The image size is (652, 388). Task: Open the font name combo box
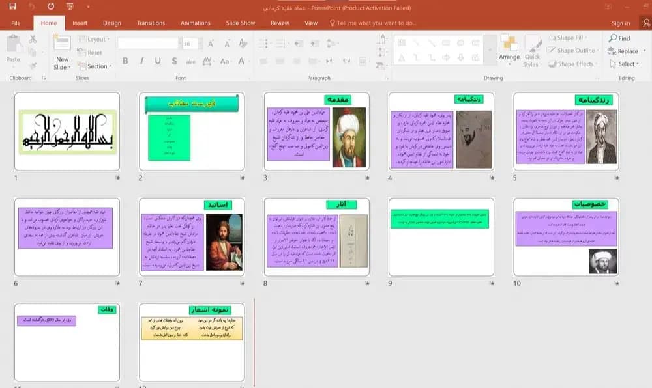150,44
